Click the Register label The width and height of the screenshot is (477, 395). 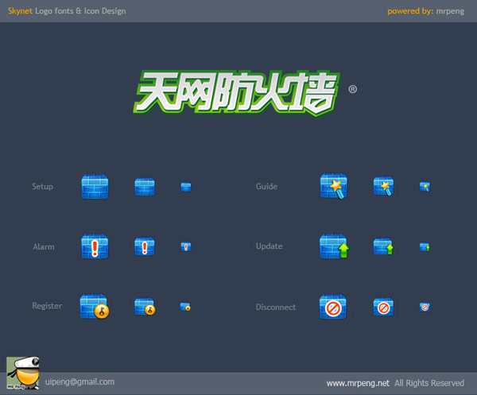coord(47,306)
